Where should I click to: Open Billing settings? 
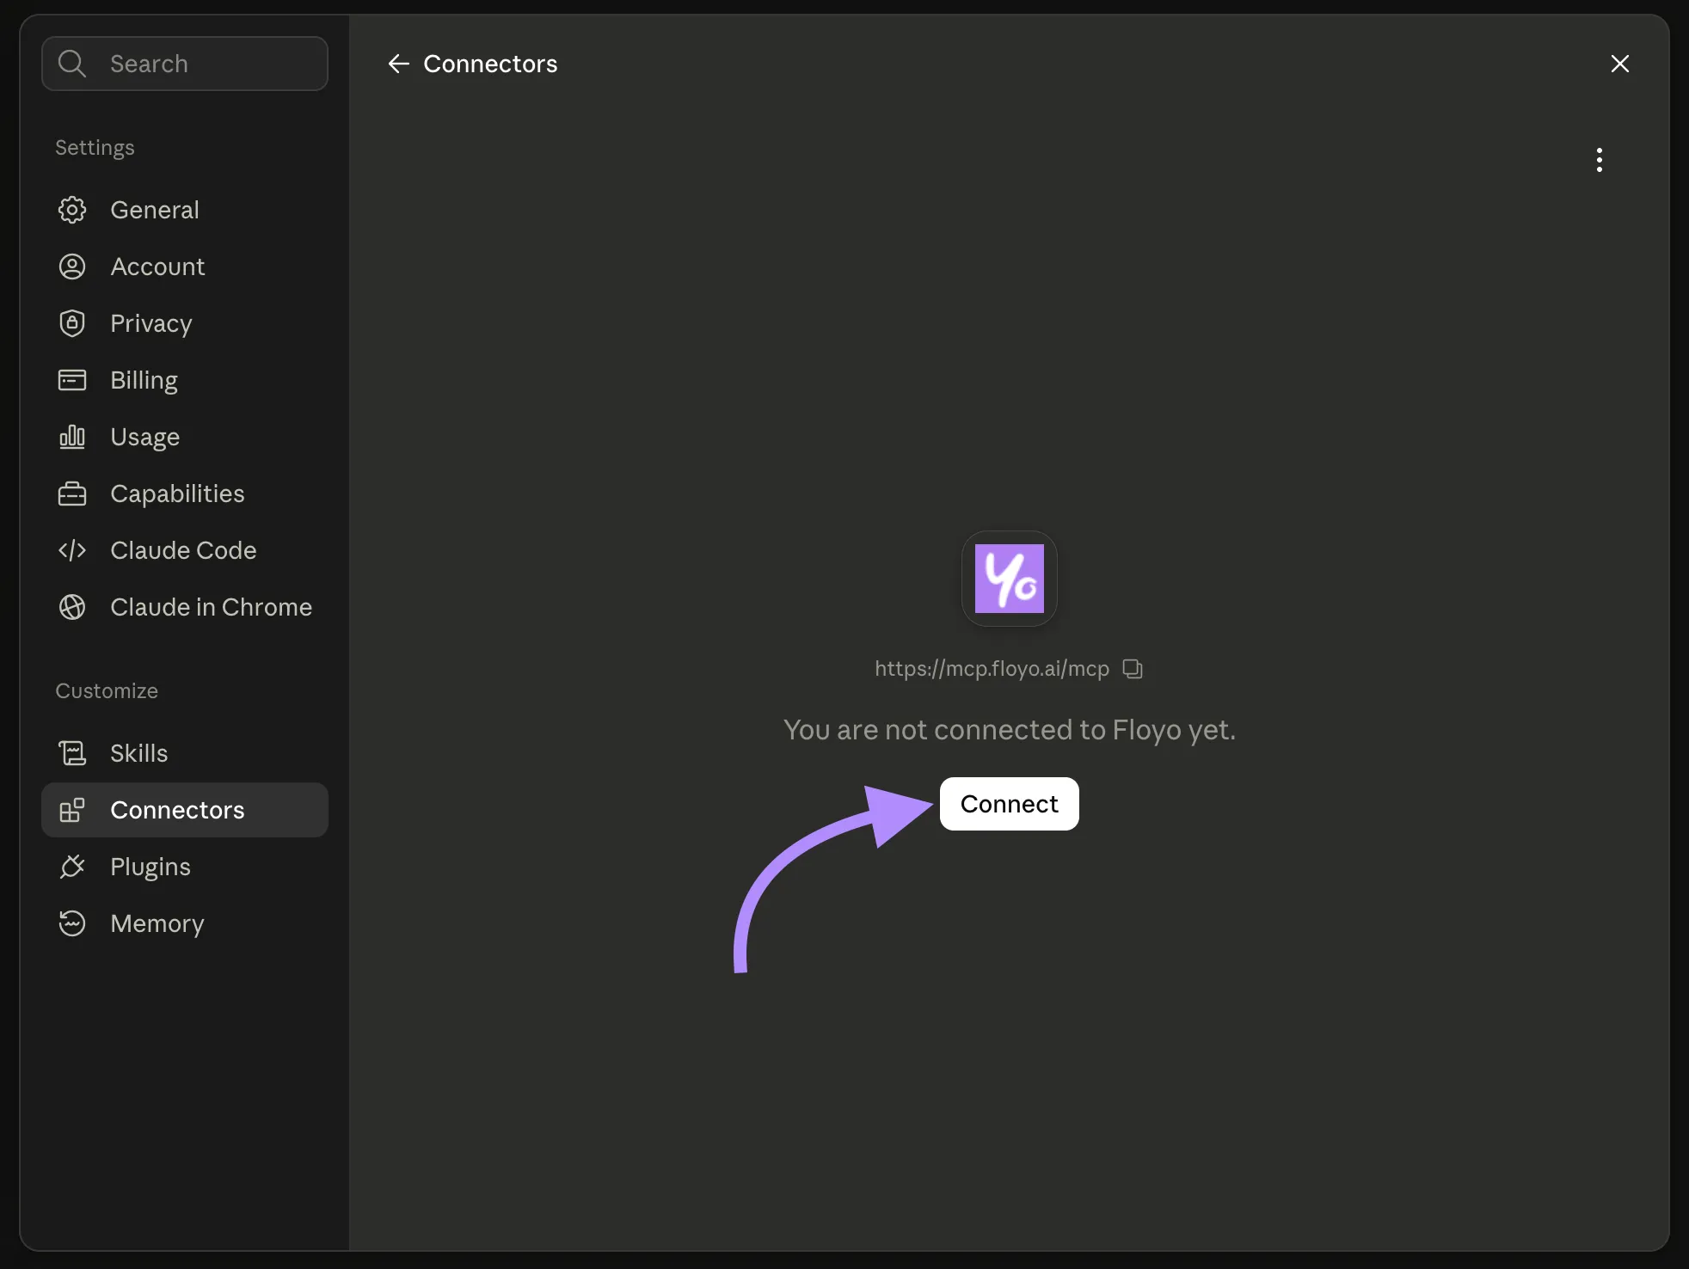[185, 380]
